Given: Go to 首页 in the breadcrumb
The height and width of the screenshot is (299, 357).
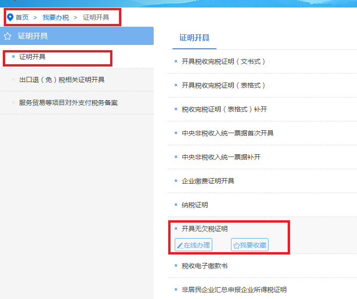Looking at the screenshot, I should coord(22,17).
